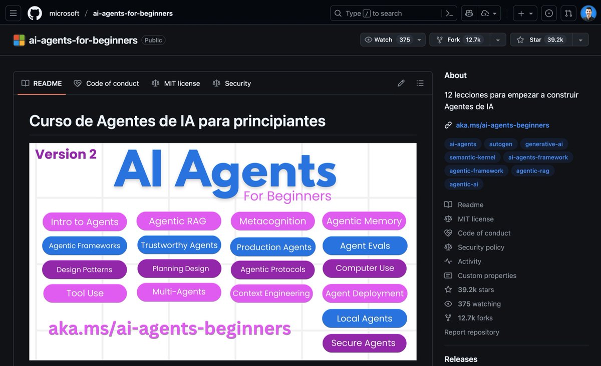
Task: Expand the Fork options dropdown arrow
Action: pyautogui.click(x=498, y=39)
